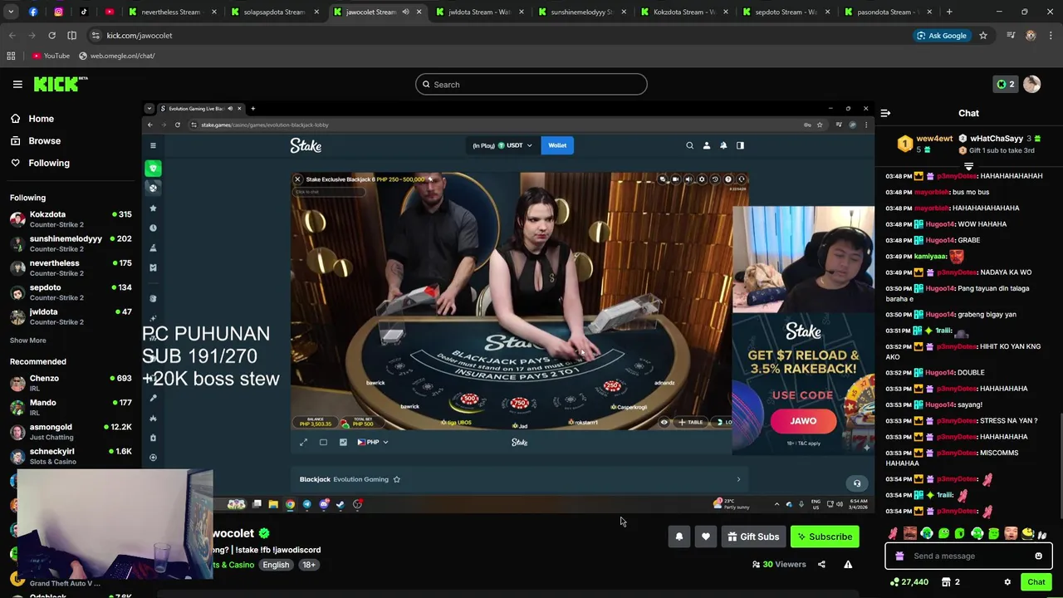Image resolution: width=1063 pixels, height=598 pixels.
Task: Switch to the nevertheless Stream tab
Action: pyautogui.click(x=172, y=12)
